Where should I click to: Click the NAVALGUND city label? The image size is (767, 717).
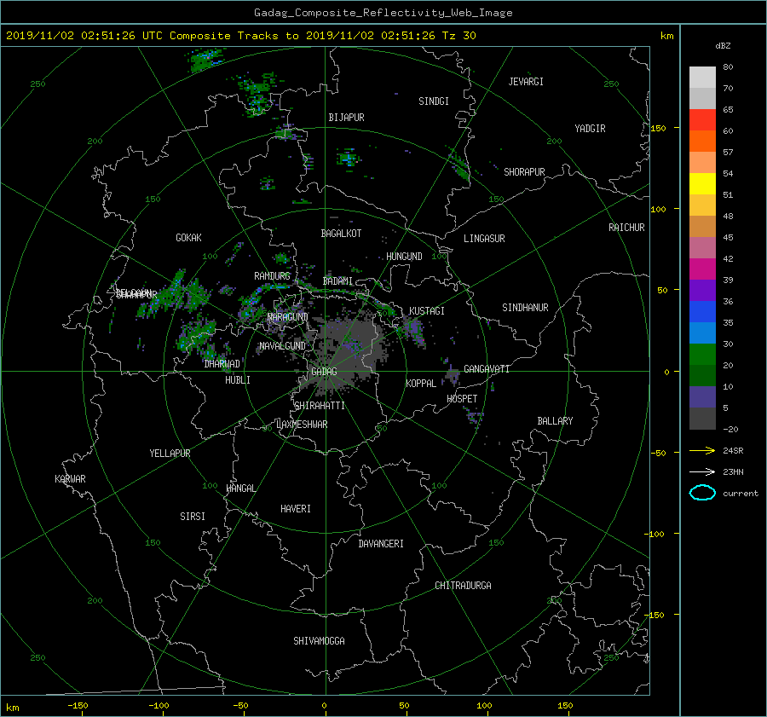(x=282, y=346)
